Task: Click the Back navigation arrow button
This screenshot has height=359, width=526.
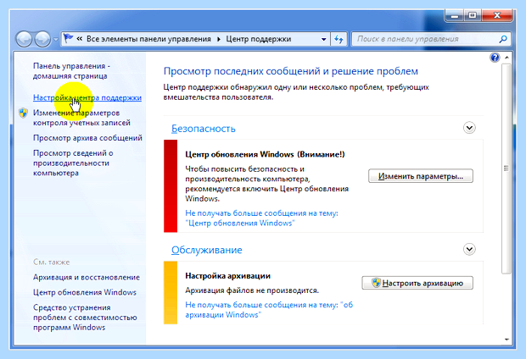Action: (24, 40)
